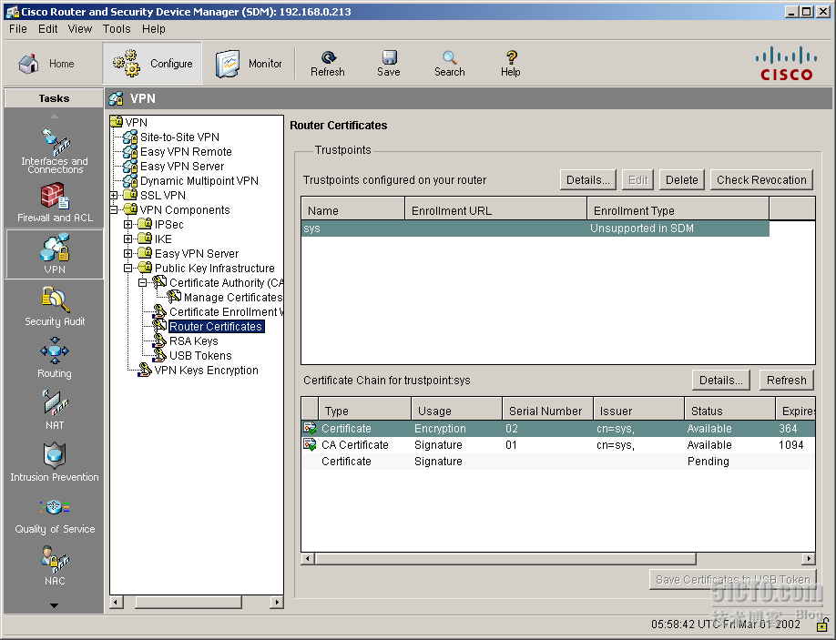Select the CA Certificate row

pyautogui.click(x=558, y=445)
